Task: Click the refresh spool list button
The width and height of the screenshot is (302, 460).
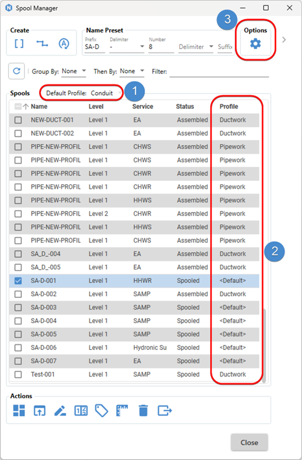Action: [16, 71]
